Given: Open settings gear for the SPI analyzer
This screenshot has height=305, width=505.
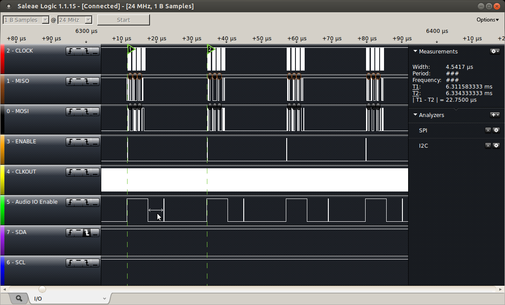Looking at the screenshot, I should pyautogui.click(x=496, y=130).
